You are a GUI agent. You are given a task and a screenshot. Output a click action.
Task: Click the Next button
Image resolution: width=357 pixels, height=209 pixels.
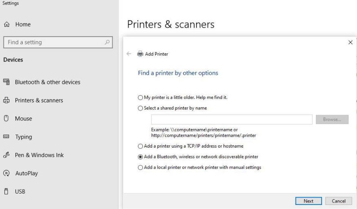pyautogui.click(x=308, y=201)
